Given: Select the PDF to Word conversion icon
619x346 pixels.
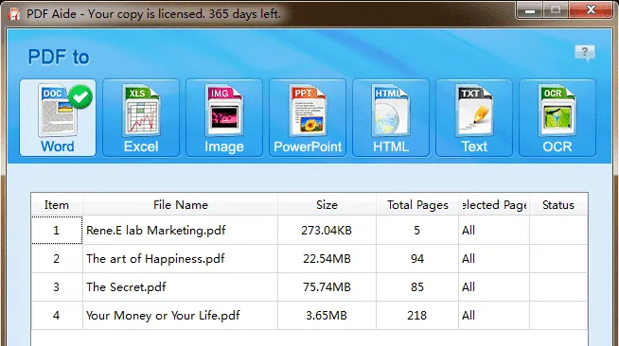Looking at the screenshot, I should coord(58,118).
